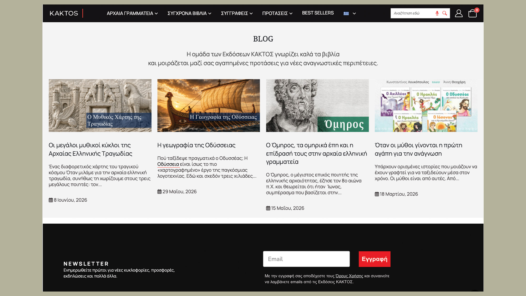
Task: Click the red magnifier search icon
Action: (x=445, y=13)
